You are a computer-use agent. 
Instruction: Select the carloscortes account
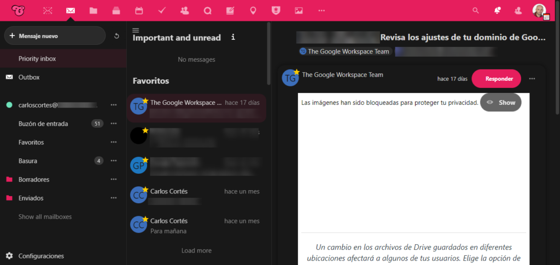pyautogui.click(x=57, y=105)
